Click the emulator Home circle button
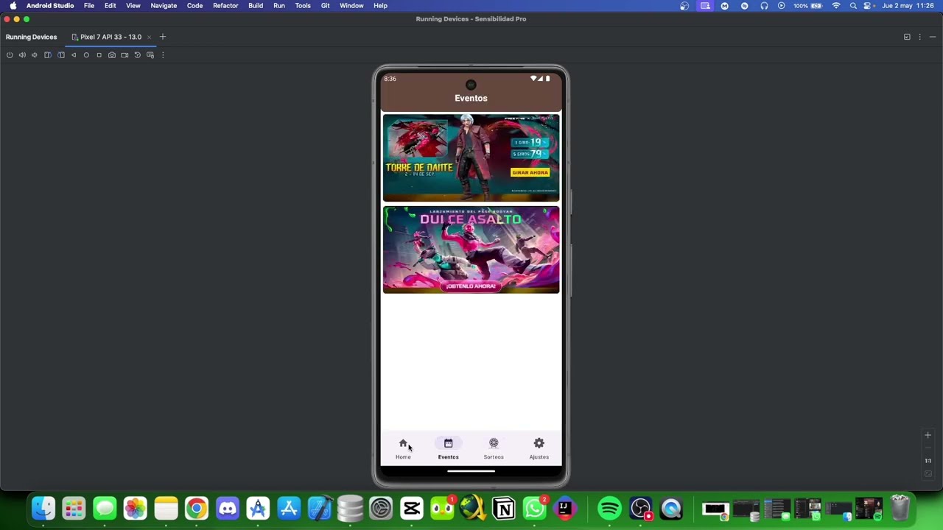This screenshot has width=943, height=530. click(86, 55)
